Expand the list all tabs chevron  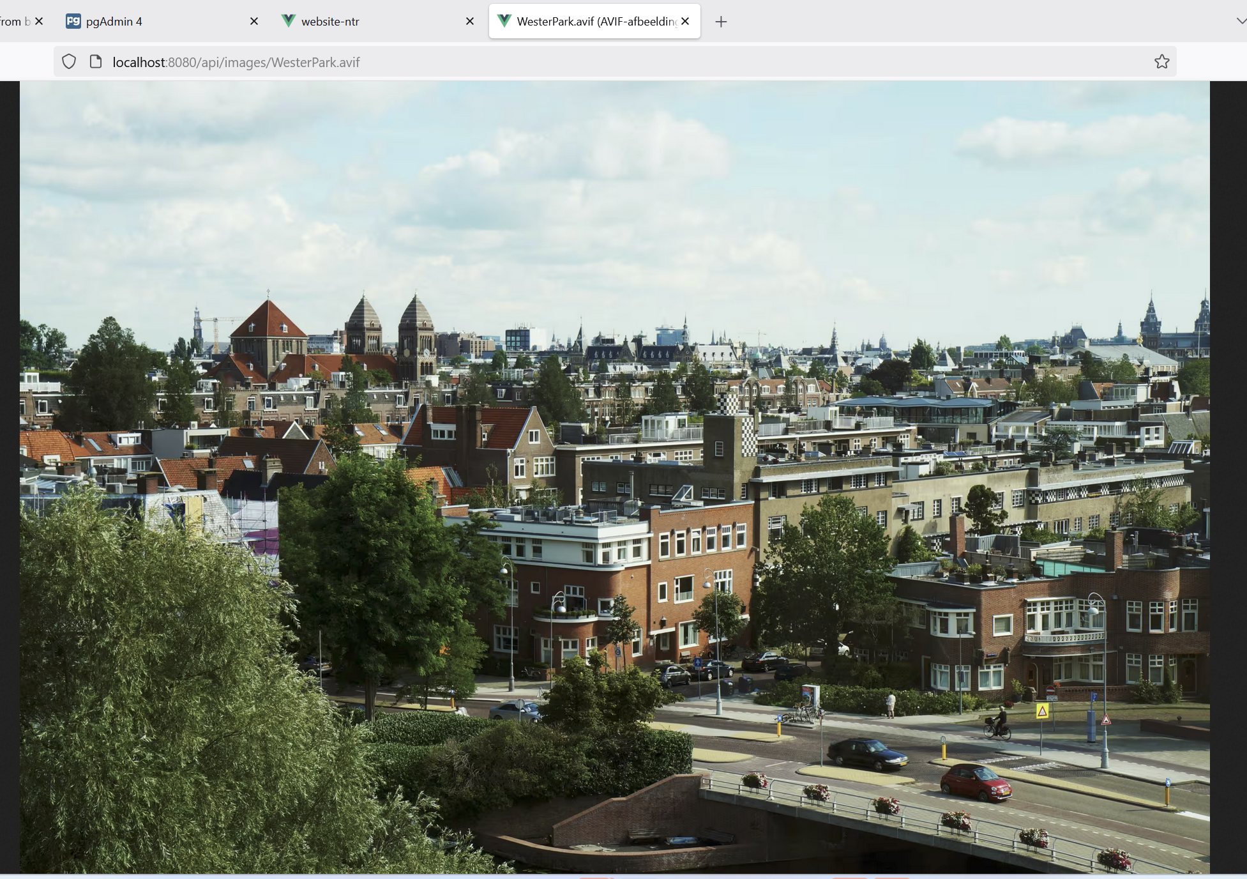1241,21
